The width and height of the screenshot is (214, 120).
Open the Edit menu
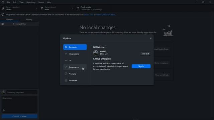pyautogui.click(x=15, y=2)
